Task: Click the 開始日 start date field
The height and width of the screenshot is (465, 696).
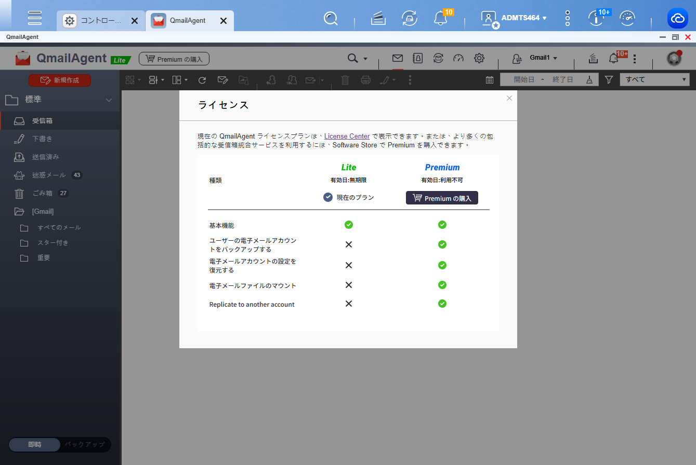Action: (x=523, y=80)
